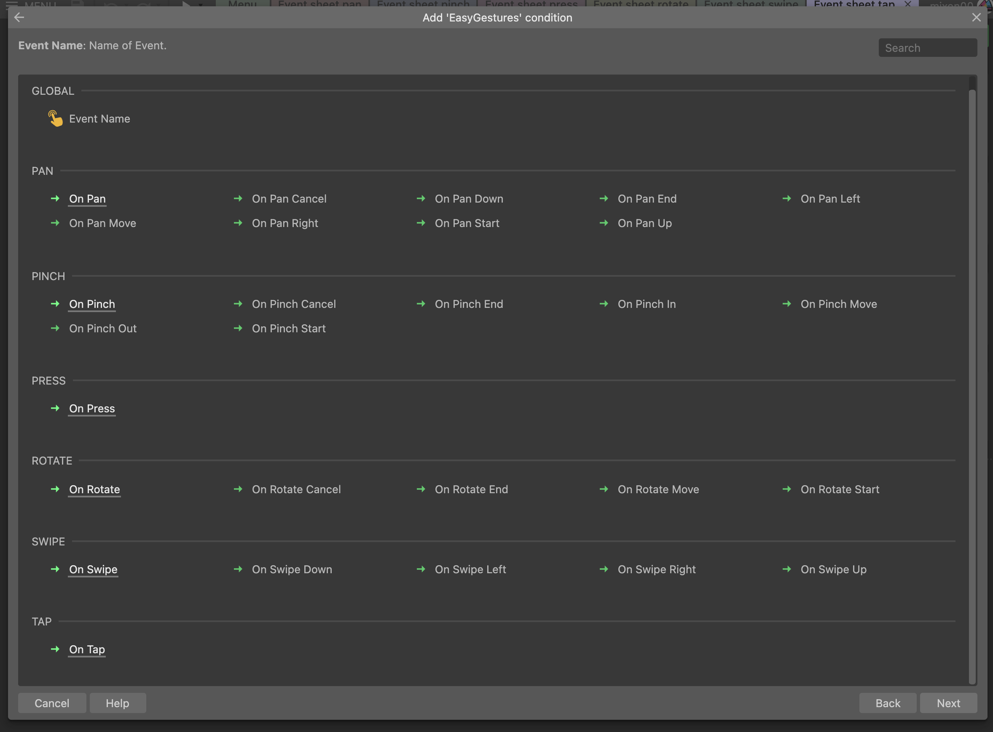Viewport: 993px width, 732px height.
Task: Click the arrow icon beside On Tap
Action: click(55, 649)
